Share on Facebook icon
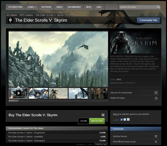This screenshot has width=167, height=146. (x=122, y=120)
